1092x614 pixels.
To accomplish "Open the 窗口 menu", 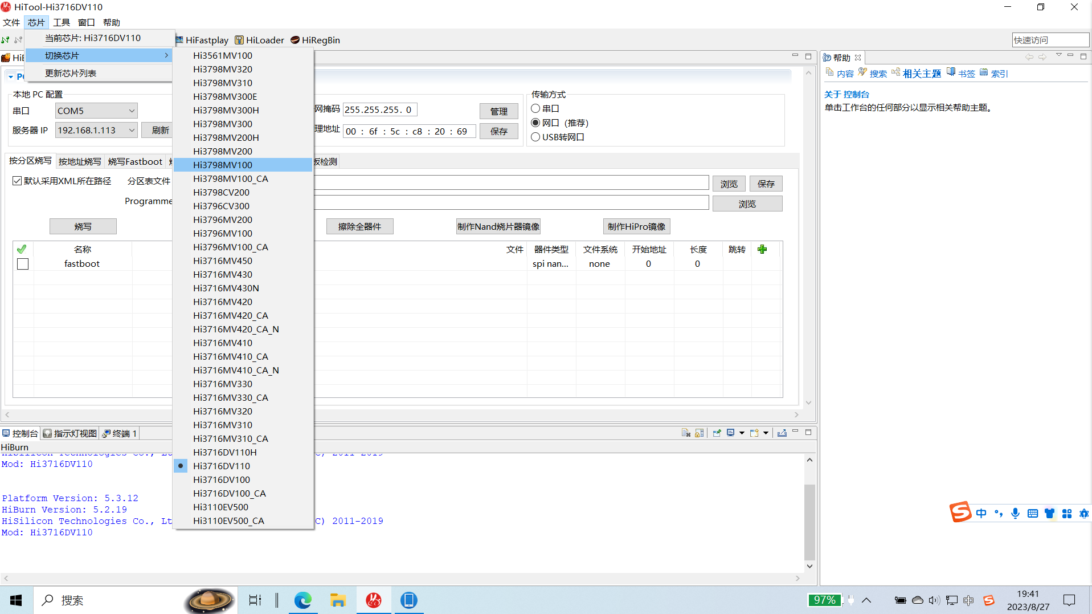I will tap(87, 22).
